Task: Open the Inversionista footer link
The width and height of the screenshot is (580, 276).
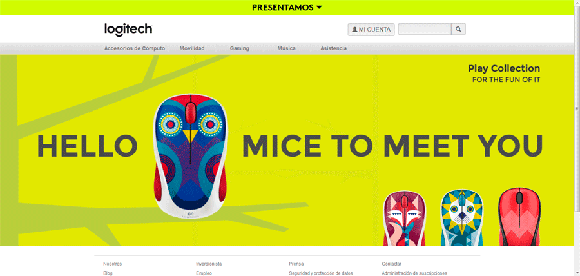Action: pyautogui.click(x=209, y=264)
